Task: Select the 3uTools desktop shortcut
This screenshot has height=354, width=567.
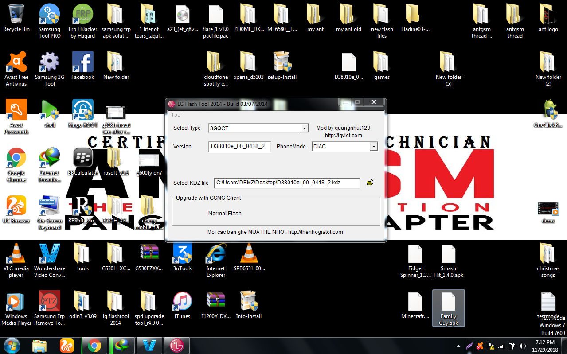Action: point(182,257)
